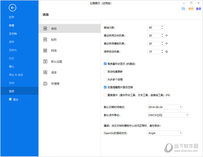Choose 打印 in the sidebar
The width and height of the screenshot is (203, 157).
click(x=12, y=58)
